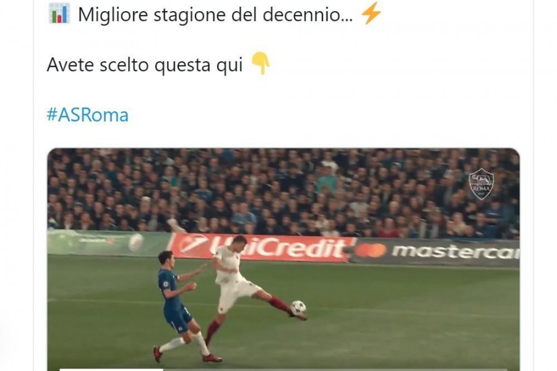Click the "Avete scelto questa qui" text
Screen dimensions: 557x371
(145, 64)
